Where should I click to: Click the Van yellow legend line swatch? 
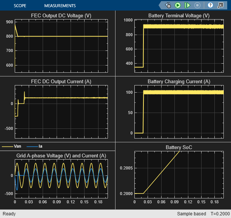(x=8, y=146)
